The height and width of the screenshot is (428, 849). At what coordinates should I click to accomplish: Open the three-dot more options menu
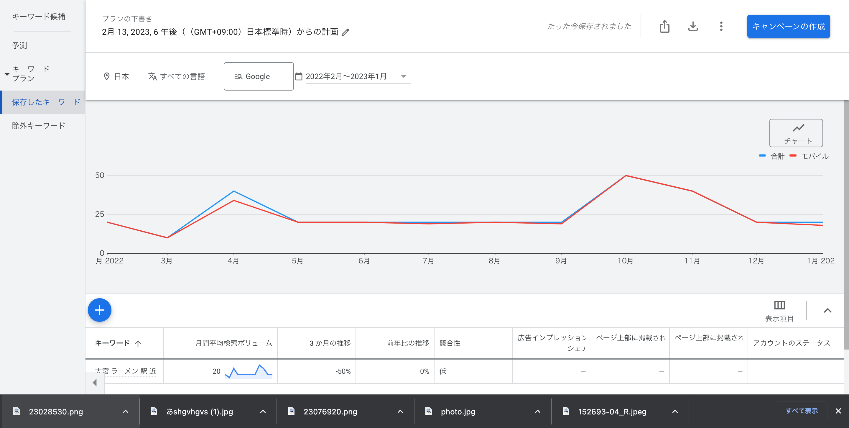(721, 26)
